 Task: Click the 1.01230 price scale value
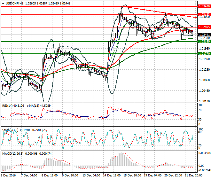point(204,69)
